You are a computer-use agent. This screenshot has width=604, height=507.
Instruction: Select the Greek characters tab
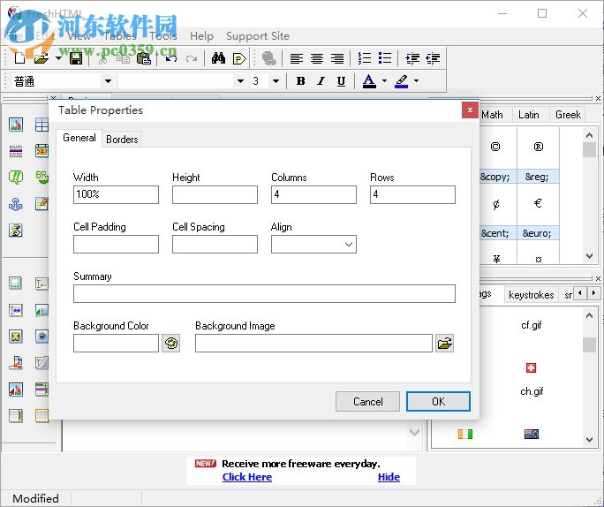tap(568, 114)
